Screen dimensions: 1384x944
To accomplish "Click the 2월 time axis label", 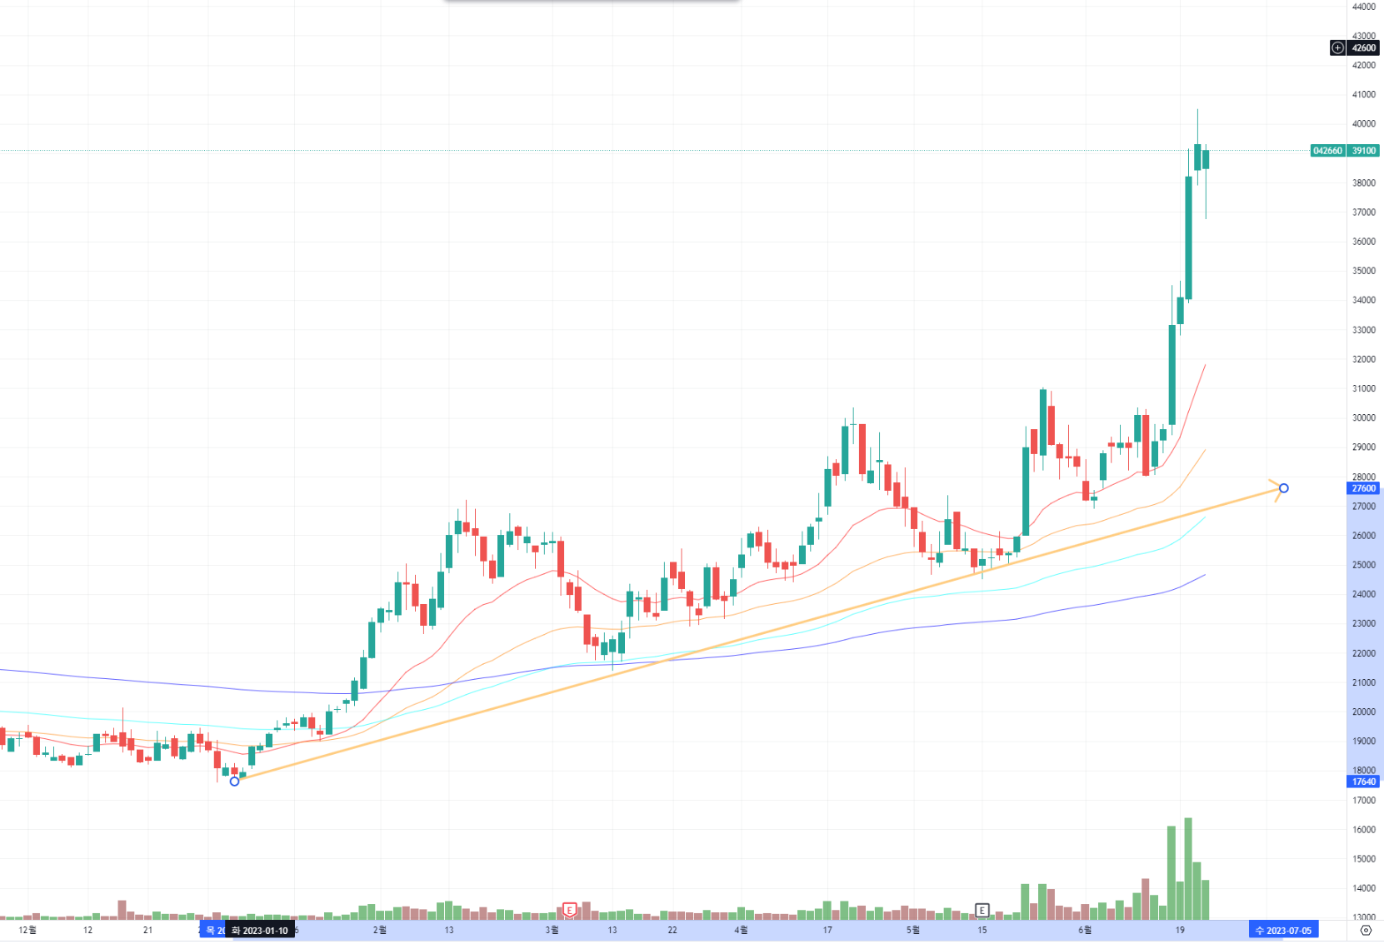I will 380,930.
